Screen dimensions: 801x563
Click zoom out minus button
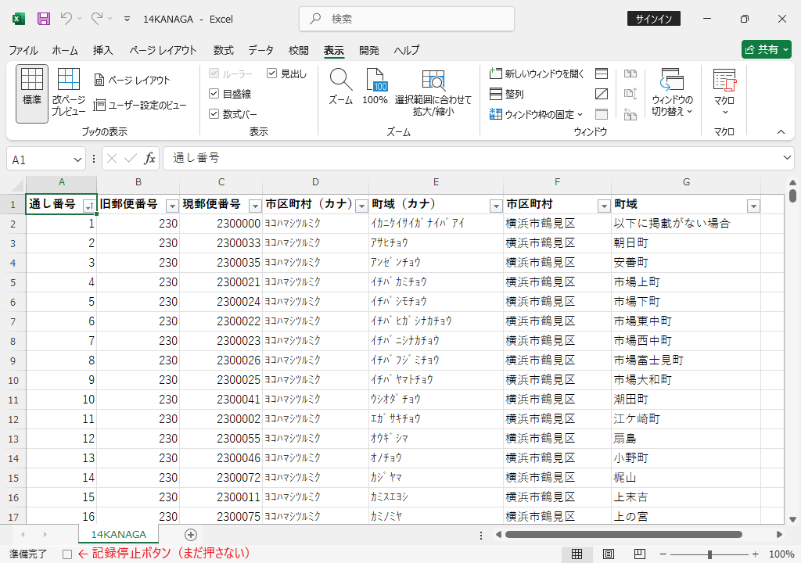click(663, 554)
